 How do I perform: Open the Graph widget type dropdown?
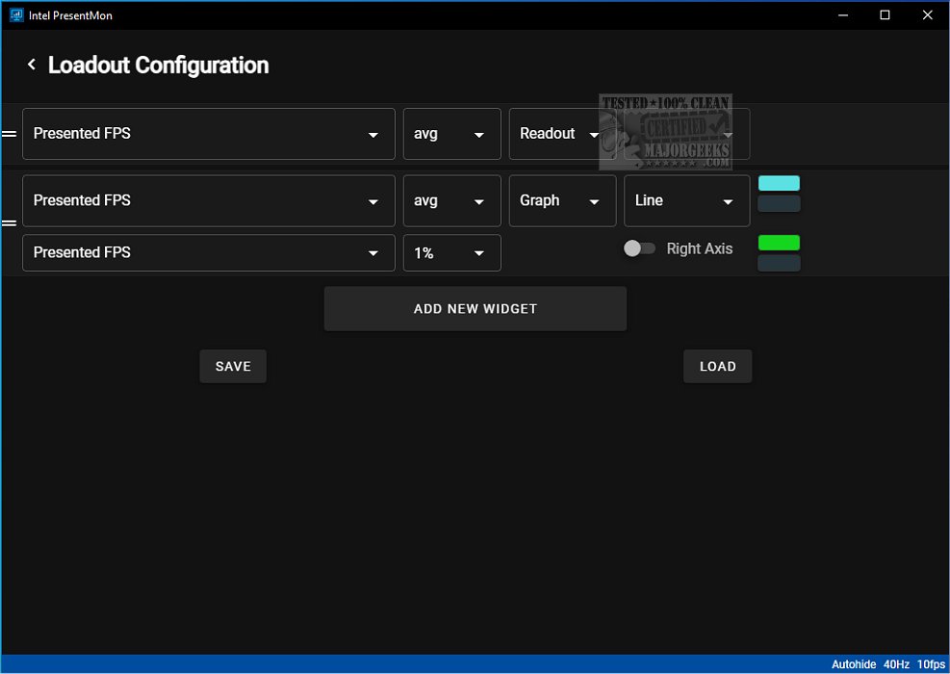click(562, 200)
